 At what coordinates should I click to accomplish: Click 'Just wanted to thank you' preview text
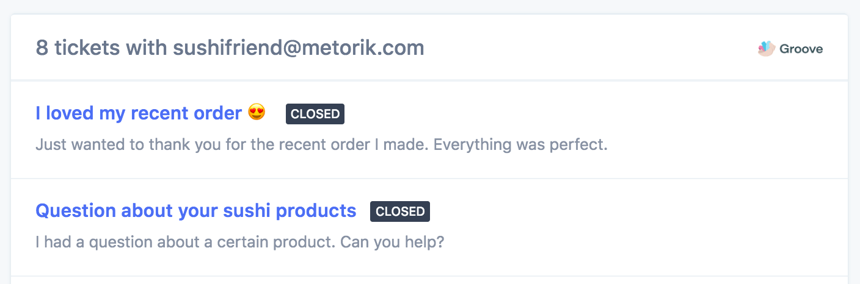[122, 145]
